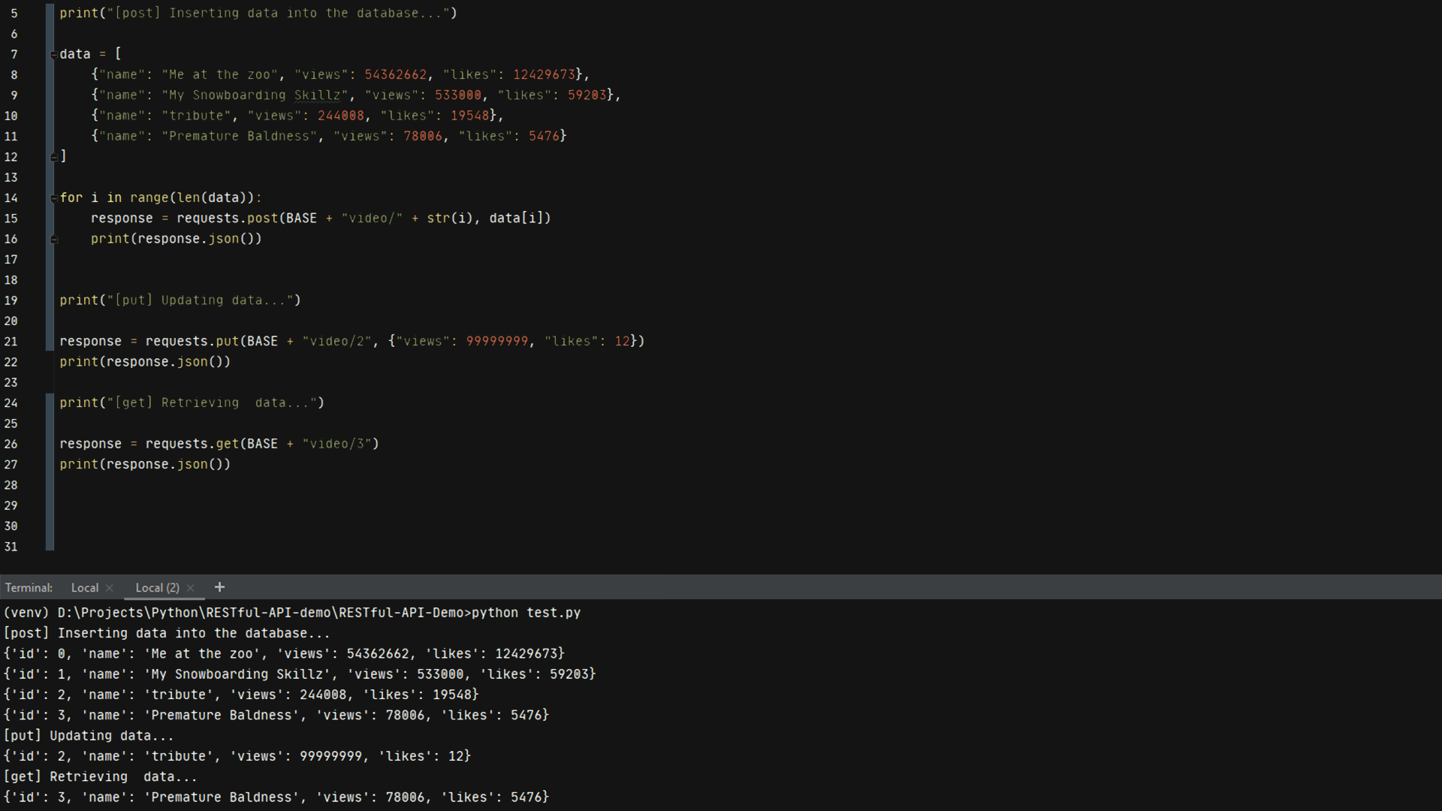Click the 99999999 views value in code
Screen dimensions: 1442x811
(496, 342)
